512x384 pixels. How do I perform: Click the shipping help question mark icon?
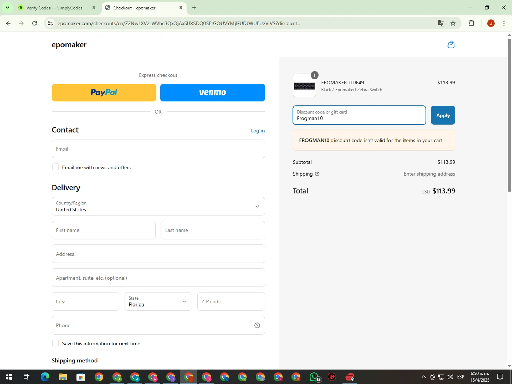coord(317,174)
